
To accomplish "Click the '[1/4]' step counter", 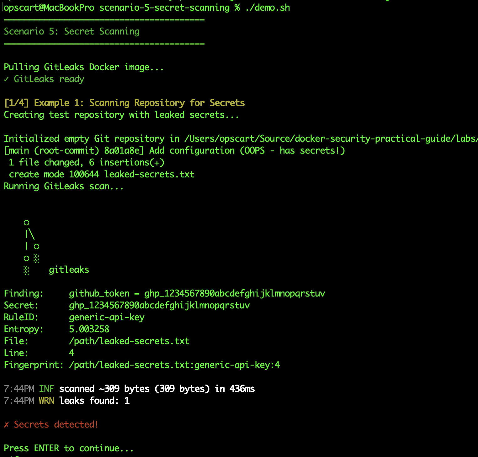I will coord(16,103).
